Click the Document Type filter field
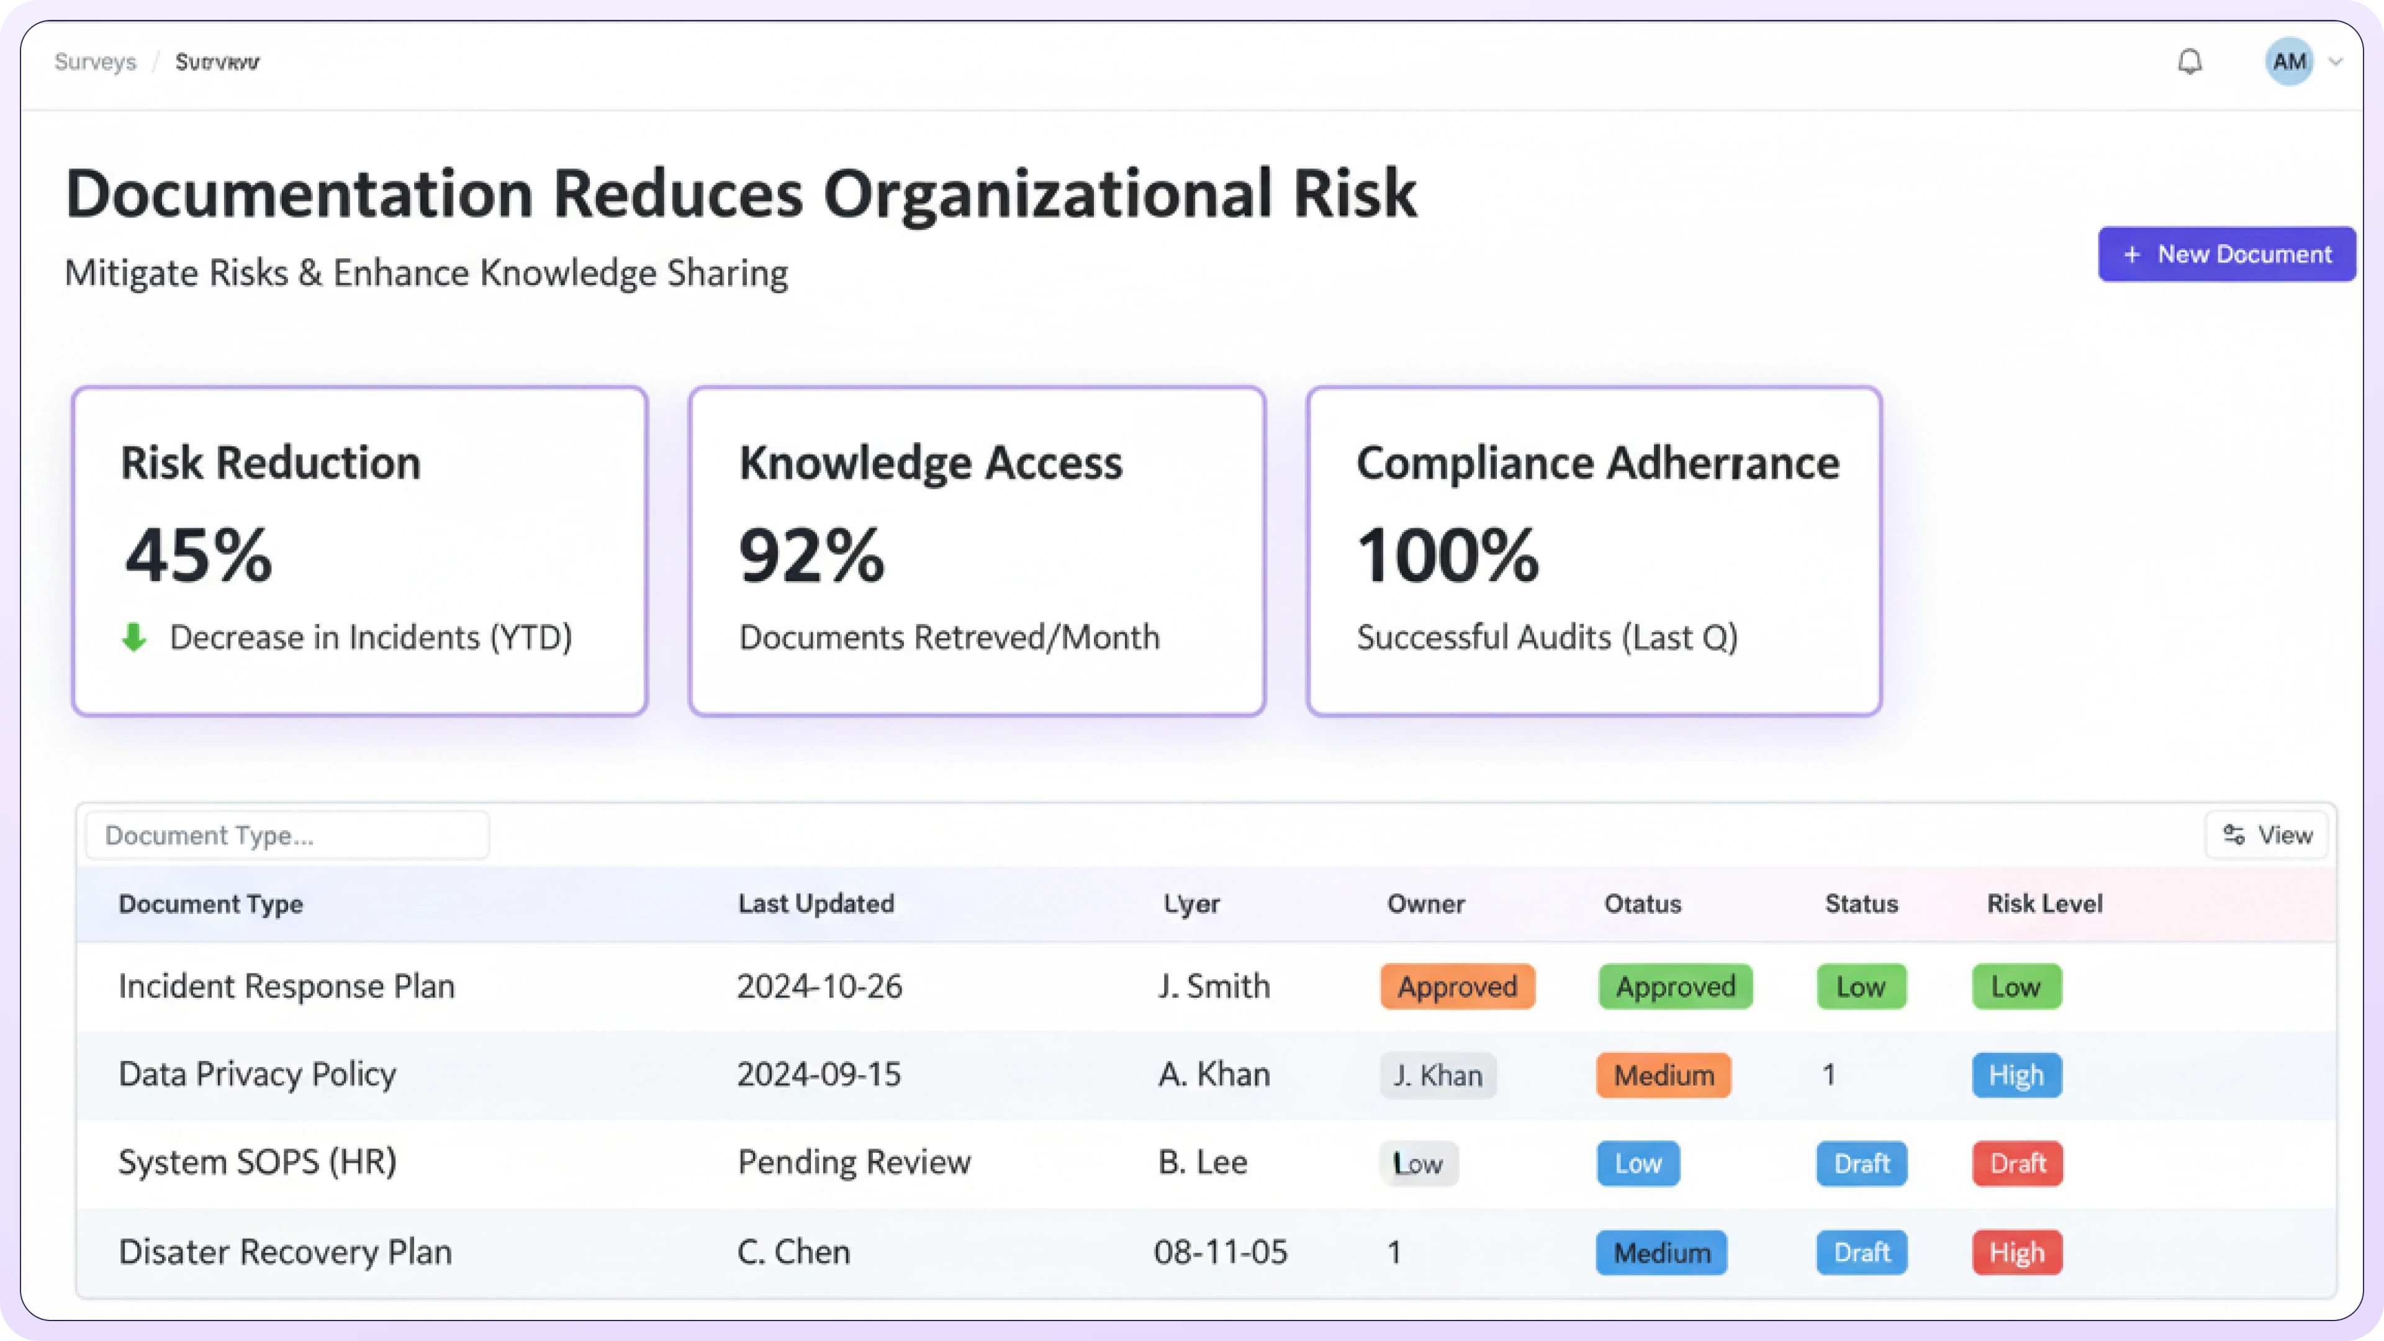Viewport: 2384px width, 1341px height. [x=287, y=835]
